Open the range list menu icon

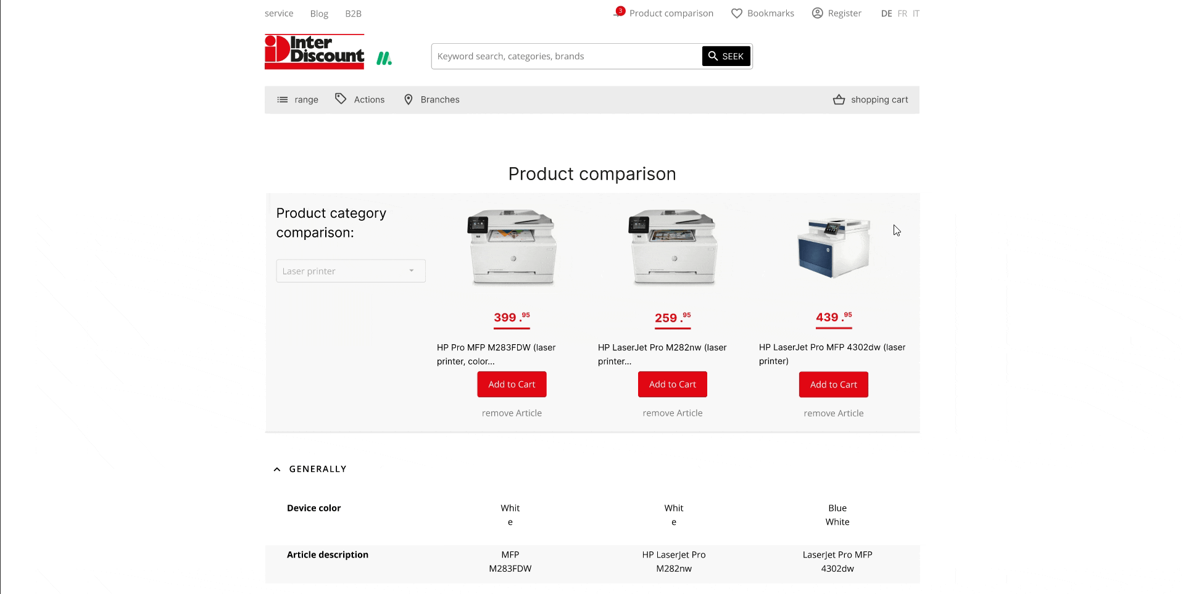pyautogui.click(x=282, y=99)
